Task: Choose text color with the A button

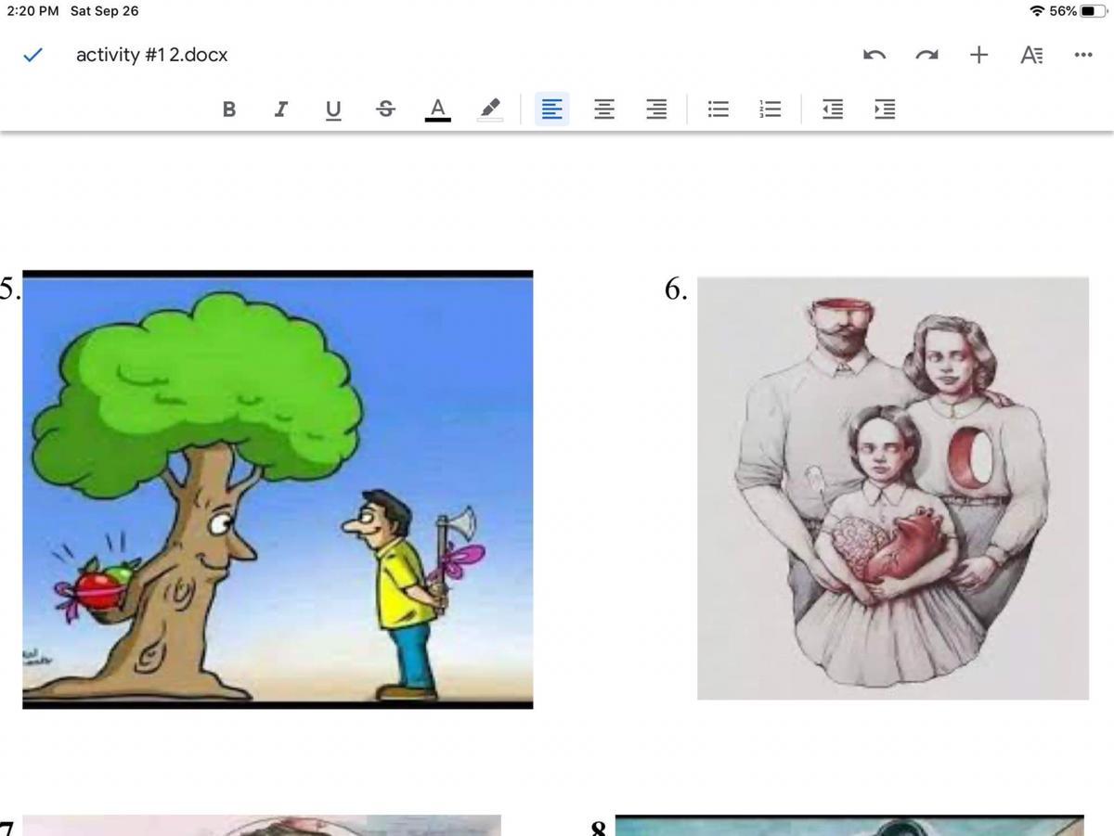Action: click(437, 109)
